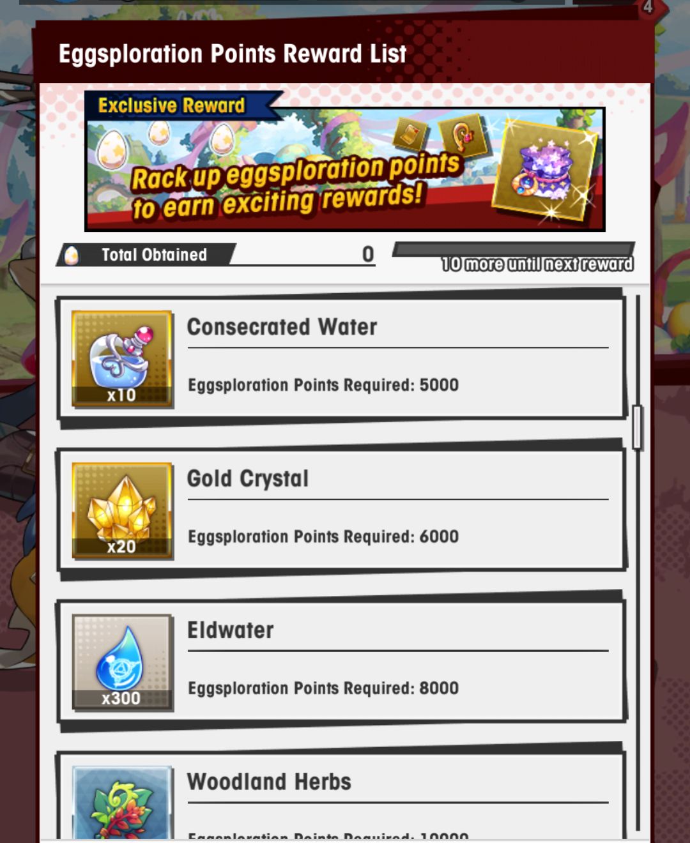Click the next reward progress bar
The width and height of the screenshot is (690, 843).
(514, 249)
